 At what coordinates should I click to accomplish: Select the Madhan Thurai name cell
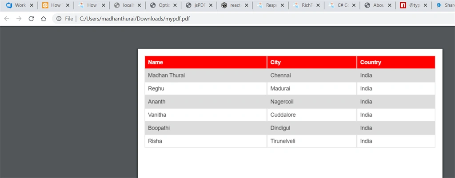tap(206, 75)
